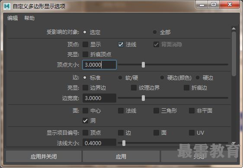Uncheck the 顶点 法线 checkbox
The height and width of the screenshot is (168, 243).
(121, 44)
